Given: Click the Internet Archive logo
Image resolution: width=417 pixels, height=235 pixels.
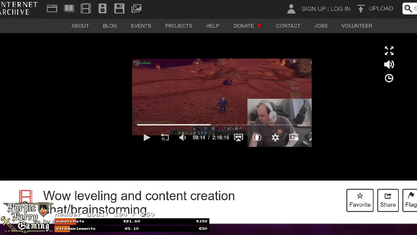Looking at the screenshot, I should click(19, 8).
